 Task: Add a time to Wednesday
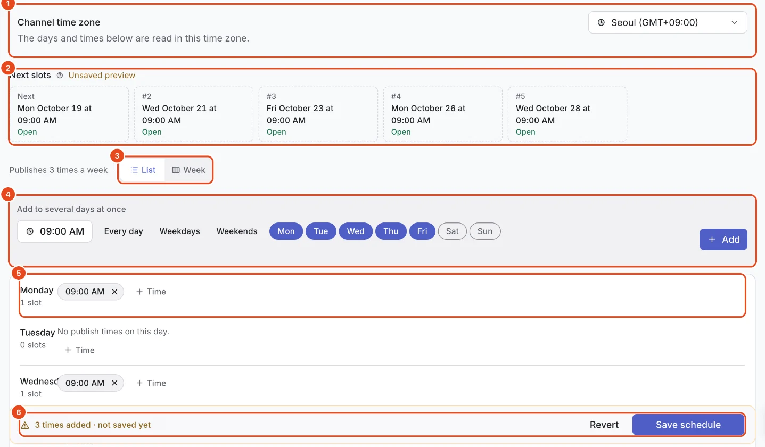coord(151,383)
